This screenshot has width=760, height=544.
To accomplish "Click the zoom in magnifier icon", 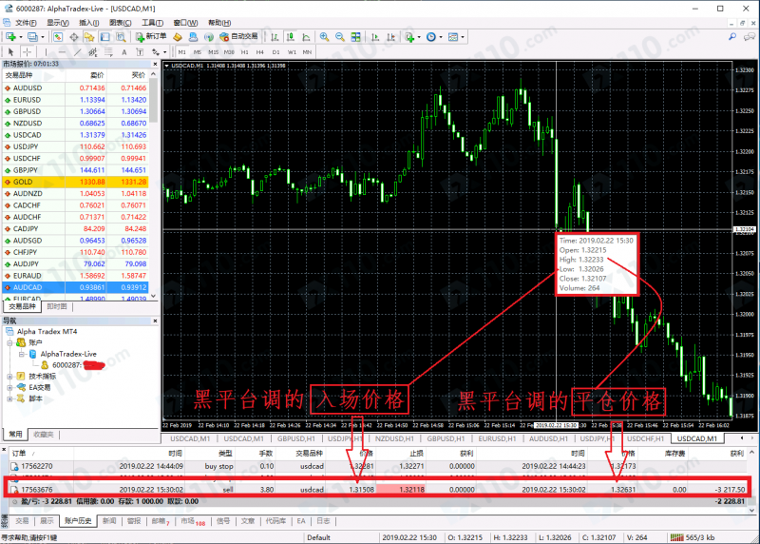I will click(324, 37).
